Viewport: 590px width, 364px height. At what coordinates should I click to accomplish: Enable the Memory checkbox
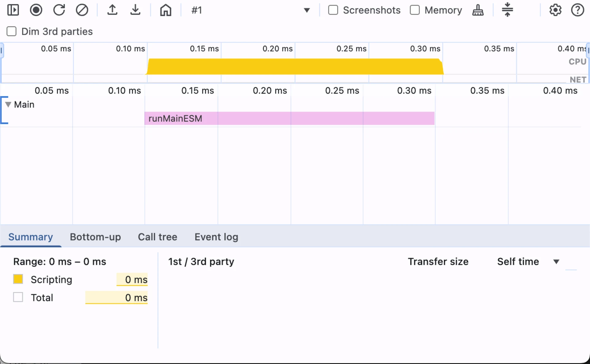(415, 10)
